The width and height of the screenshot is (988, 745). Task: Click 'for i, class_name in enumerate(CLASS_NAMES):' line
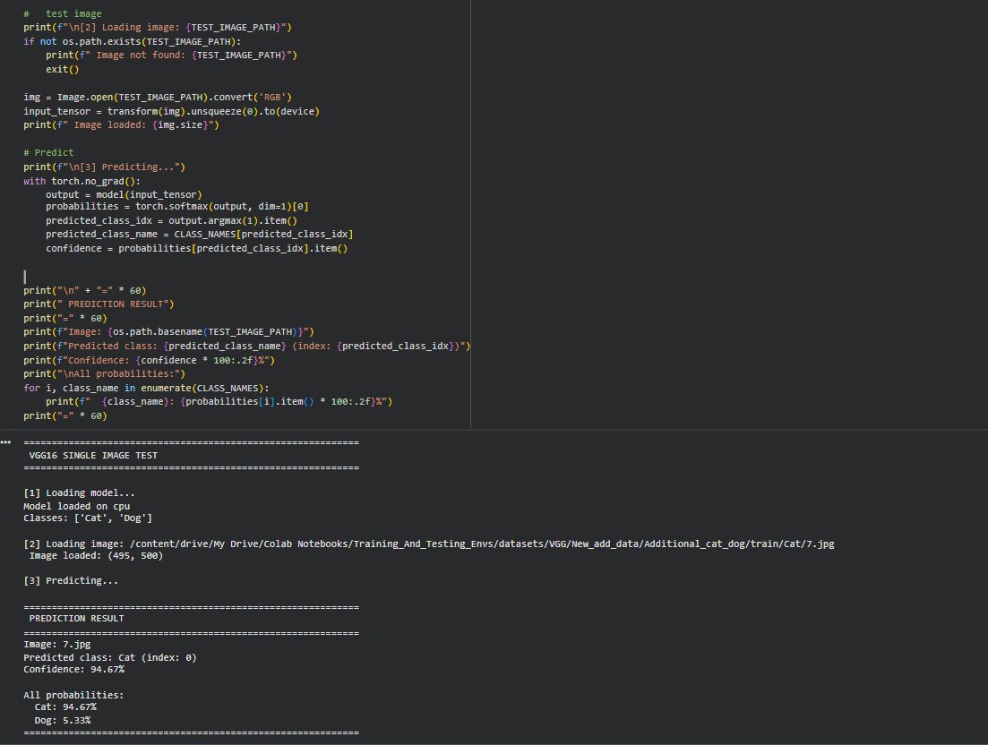tap(146, 389)
